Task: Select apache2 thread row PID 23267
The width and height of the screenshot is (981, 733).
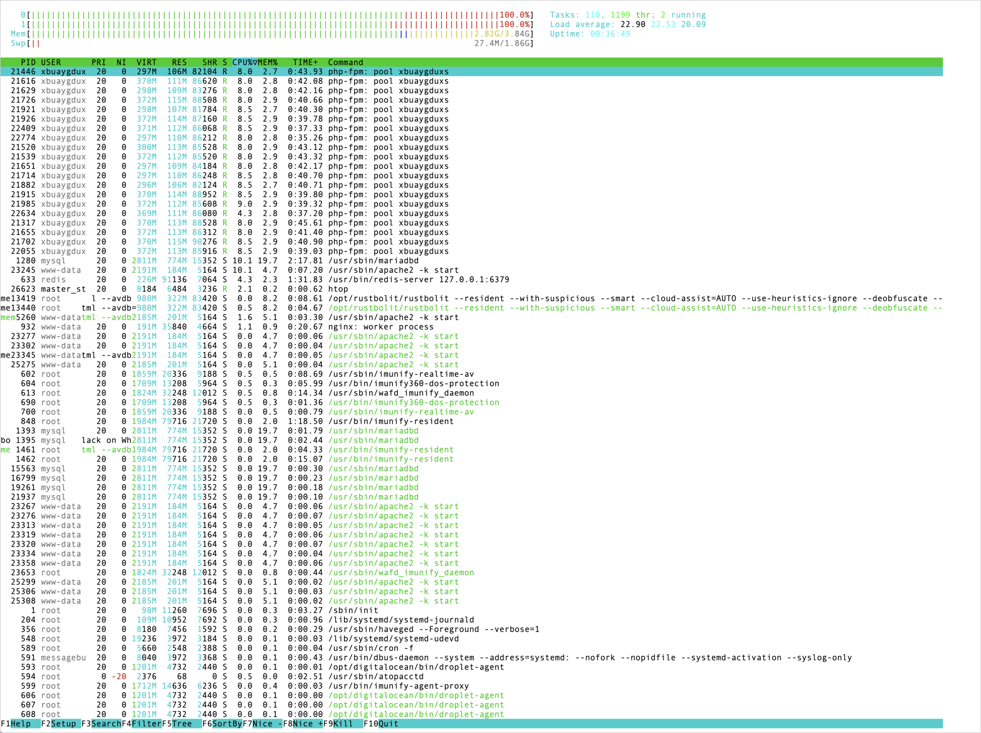Action: [x=471, y=506]
